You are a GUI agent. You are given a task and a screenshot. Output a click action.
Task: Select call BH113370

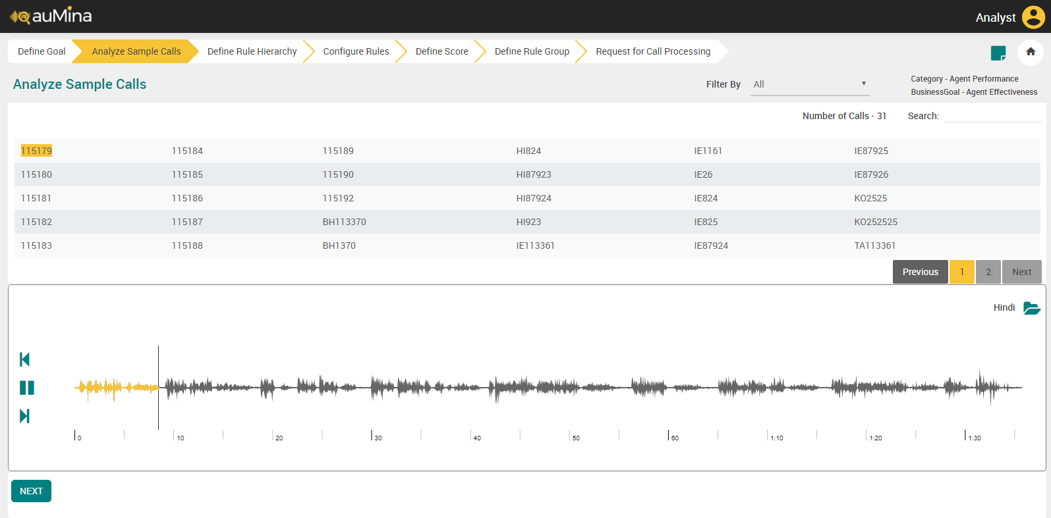click(x=344, y=222)
